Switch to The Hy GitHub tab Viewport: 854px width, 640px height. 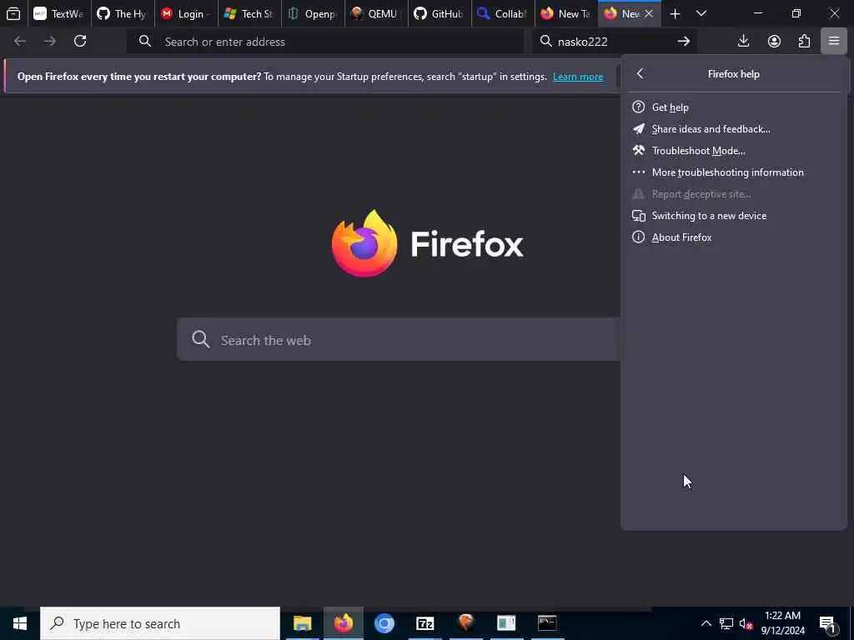tap(123, 13)
